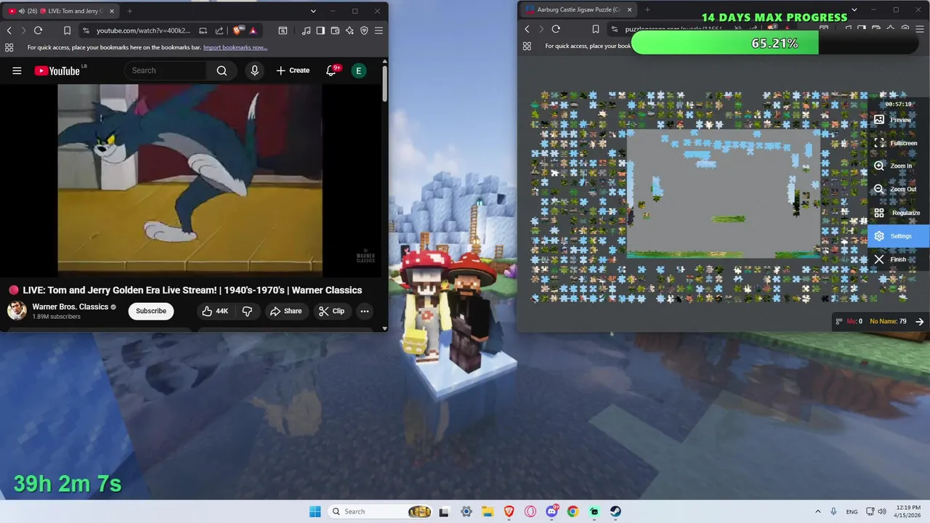Focus the YouTube search field
Screen dimensions: 930x523
[165, 70]
